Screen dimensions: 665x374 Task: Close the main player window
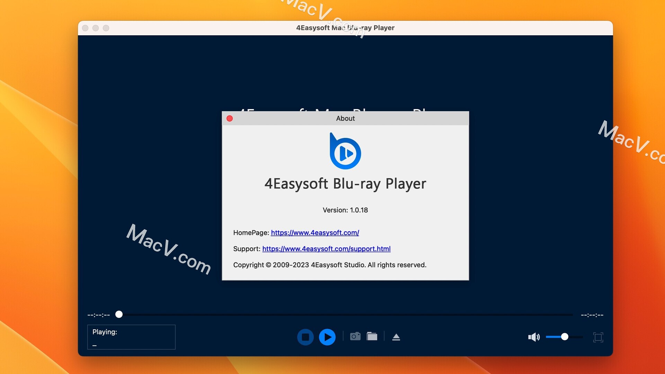pyautogui.click(x=85, y=28)
